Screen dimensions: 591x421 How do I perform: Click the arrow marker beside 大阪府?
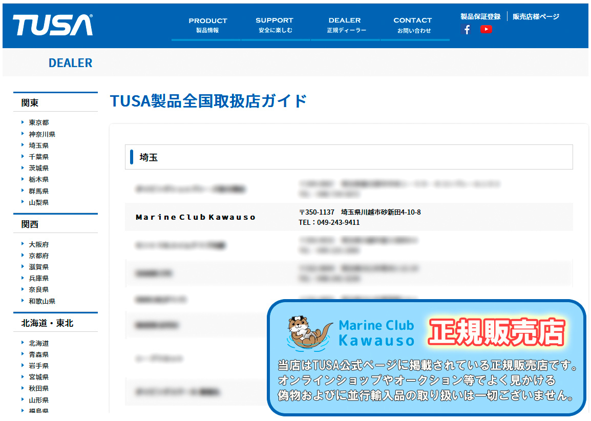click(x=22, y=244)
